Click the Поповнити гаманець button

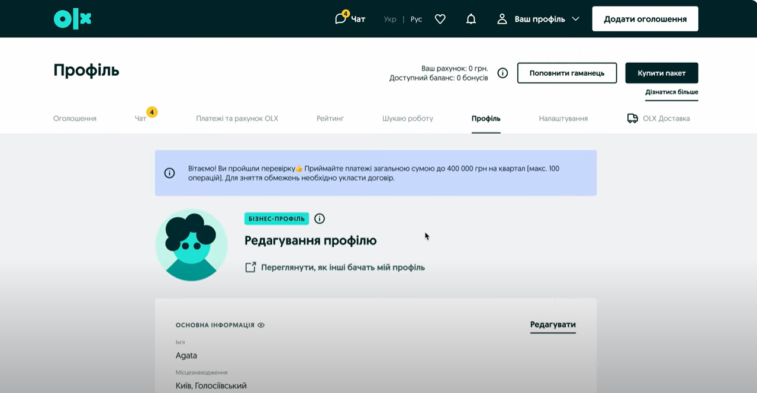566,73
